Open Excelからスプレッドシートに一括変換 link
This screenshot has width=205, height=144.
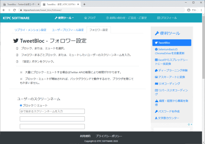[171, 62]
